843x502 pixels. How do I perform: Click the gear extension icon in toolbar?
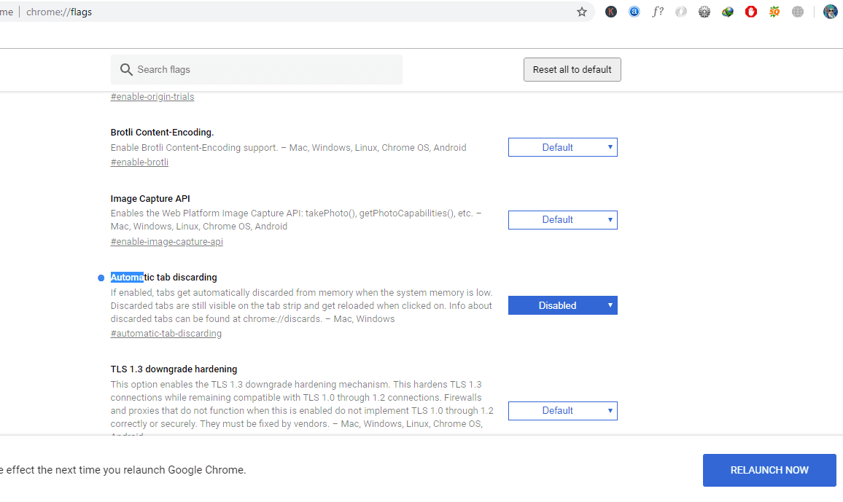point(704,12)
